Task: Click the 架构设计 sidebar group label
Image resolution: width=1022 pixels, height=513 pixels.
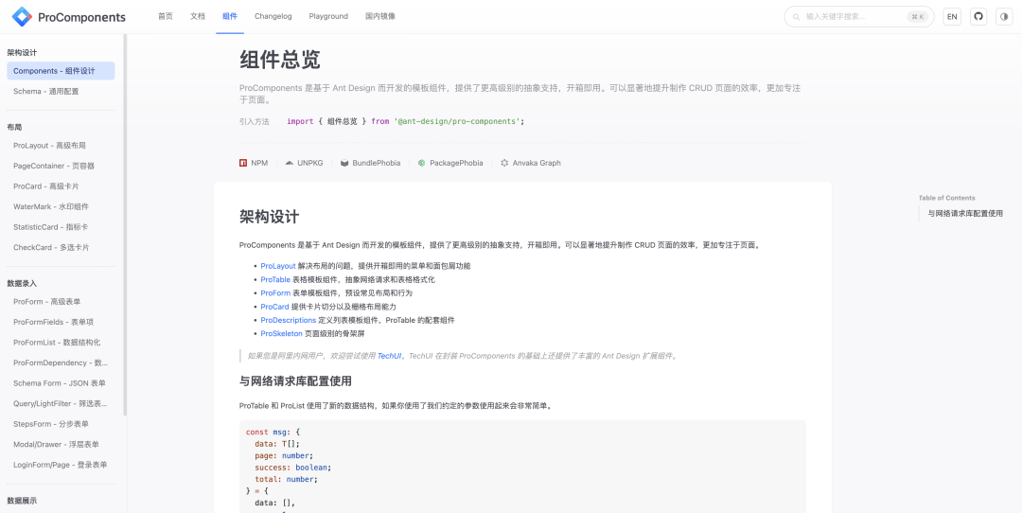Action: pyautogui.click(x=22, y=52)
